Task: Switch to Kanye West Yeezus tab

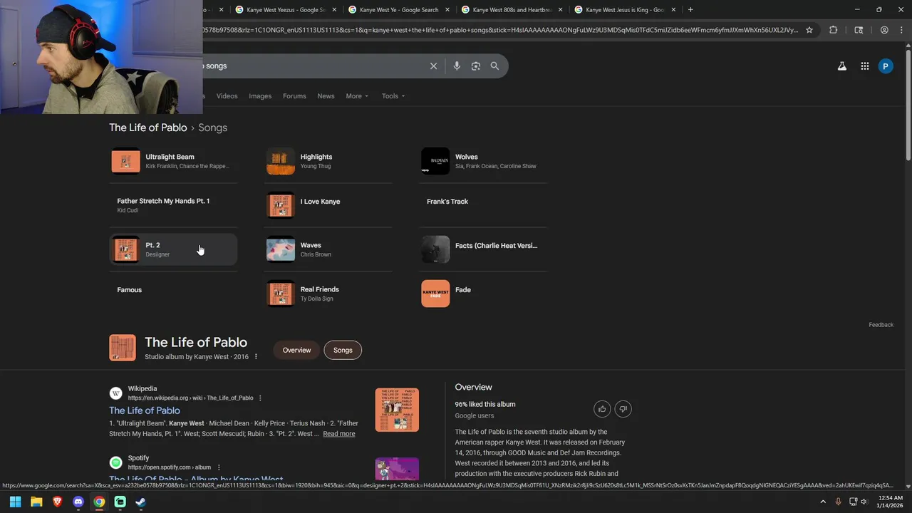Action: point(286,10)
